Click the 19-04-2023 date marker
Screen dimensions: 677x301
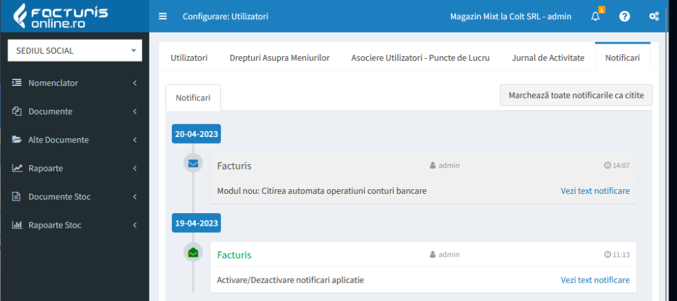196,223
